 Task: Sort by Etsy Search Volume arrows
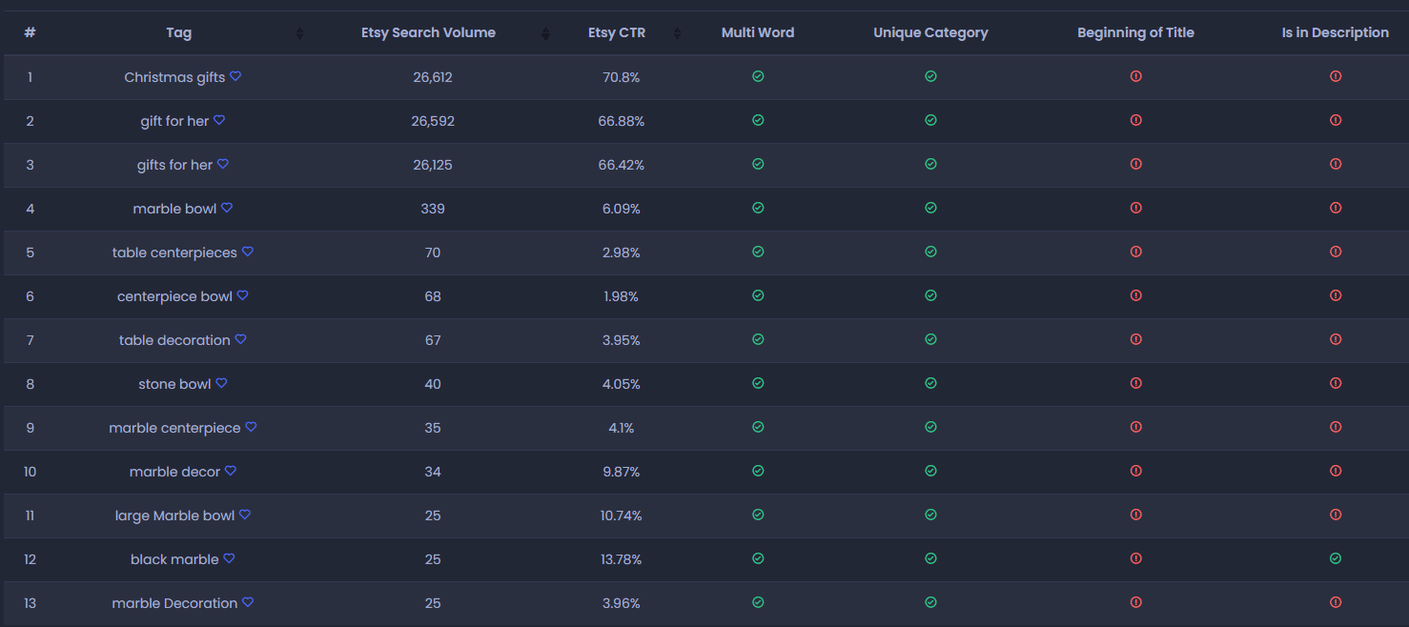tap(545, 33)
